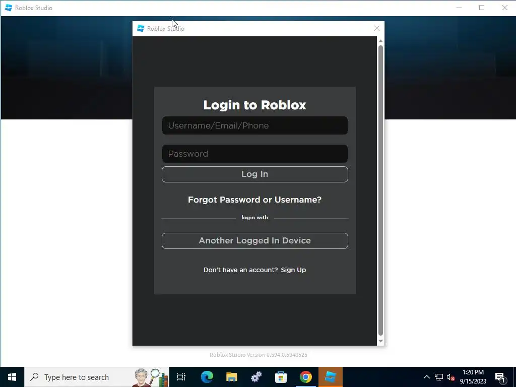516x387 pixels.
Task: Launch Microsoft Edge from taskbar
Action: point(207,377)
